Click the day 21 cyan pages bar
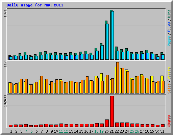 pyautogui.click(x=113, y=35)
